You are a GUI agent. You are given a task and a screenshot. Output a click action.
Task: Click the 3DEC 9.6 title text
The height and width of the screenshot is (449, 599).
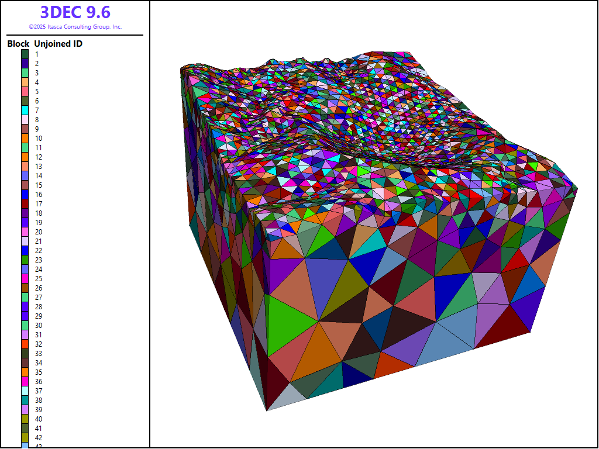click(x=75, y=12)
